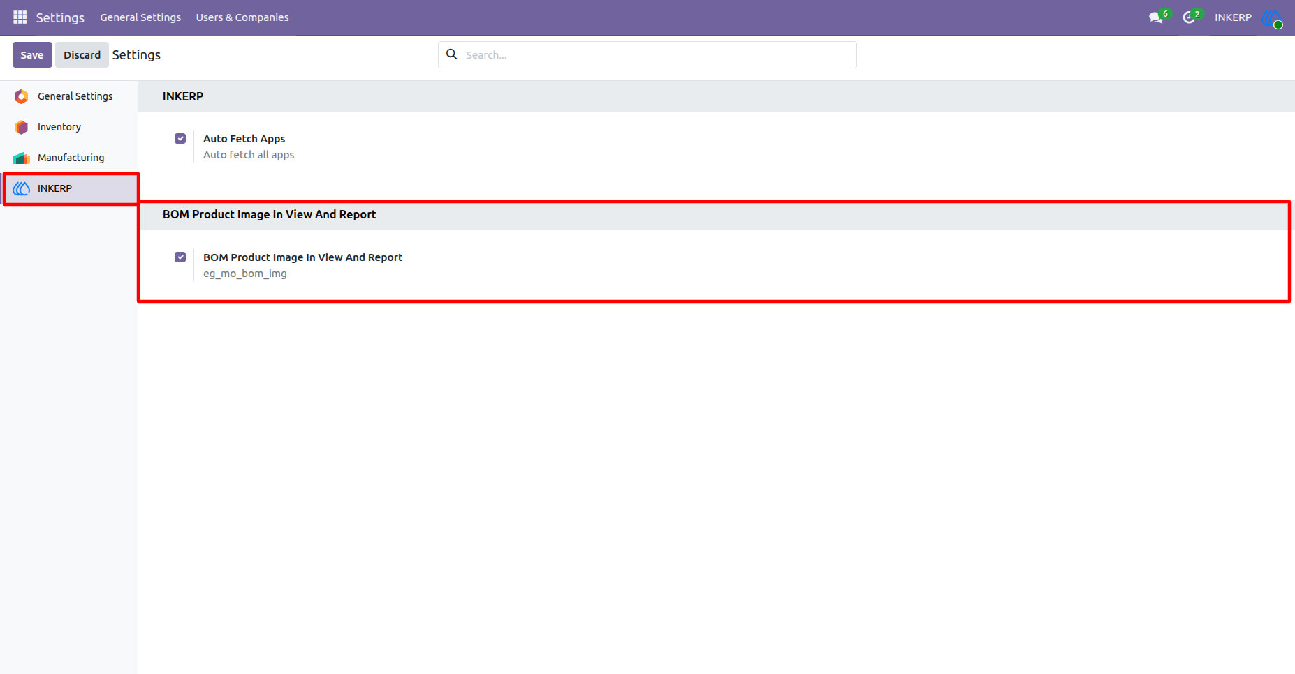
Task: Click the Inventory sidebar icon
Action: (x=22, y=127)
